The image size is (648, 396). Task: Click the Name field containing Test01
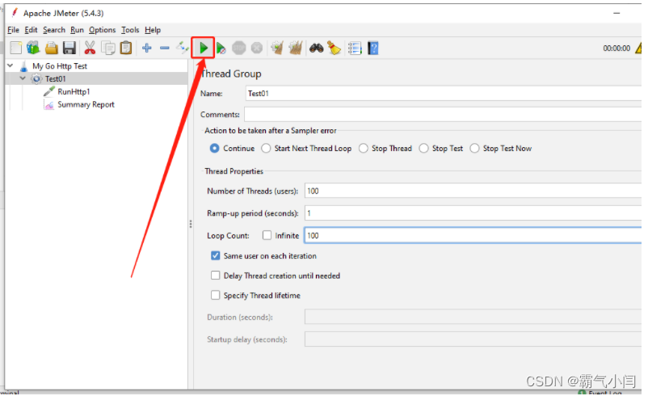click(444, 94)
